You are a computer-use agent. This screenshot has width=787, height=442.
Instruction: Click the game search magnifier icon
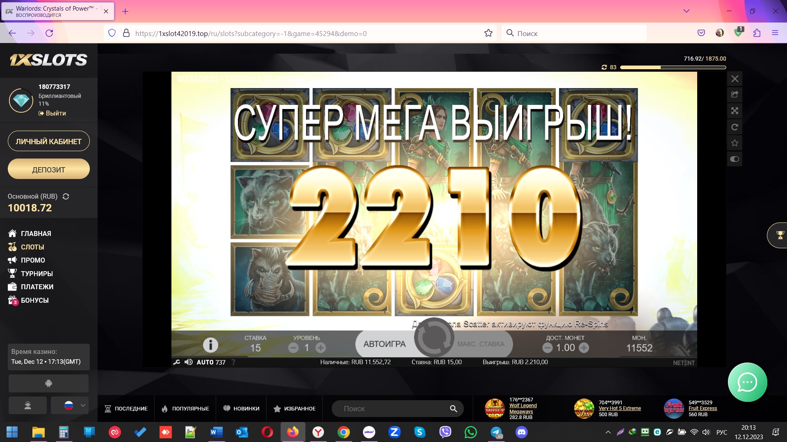point(453,409)
